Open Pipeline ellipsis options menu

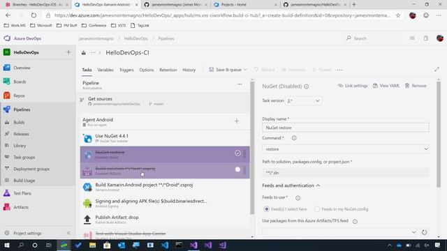tap(240, 84)
